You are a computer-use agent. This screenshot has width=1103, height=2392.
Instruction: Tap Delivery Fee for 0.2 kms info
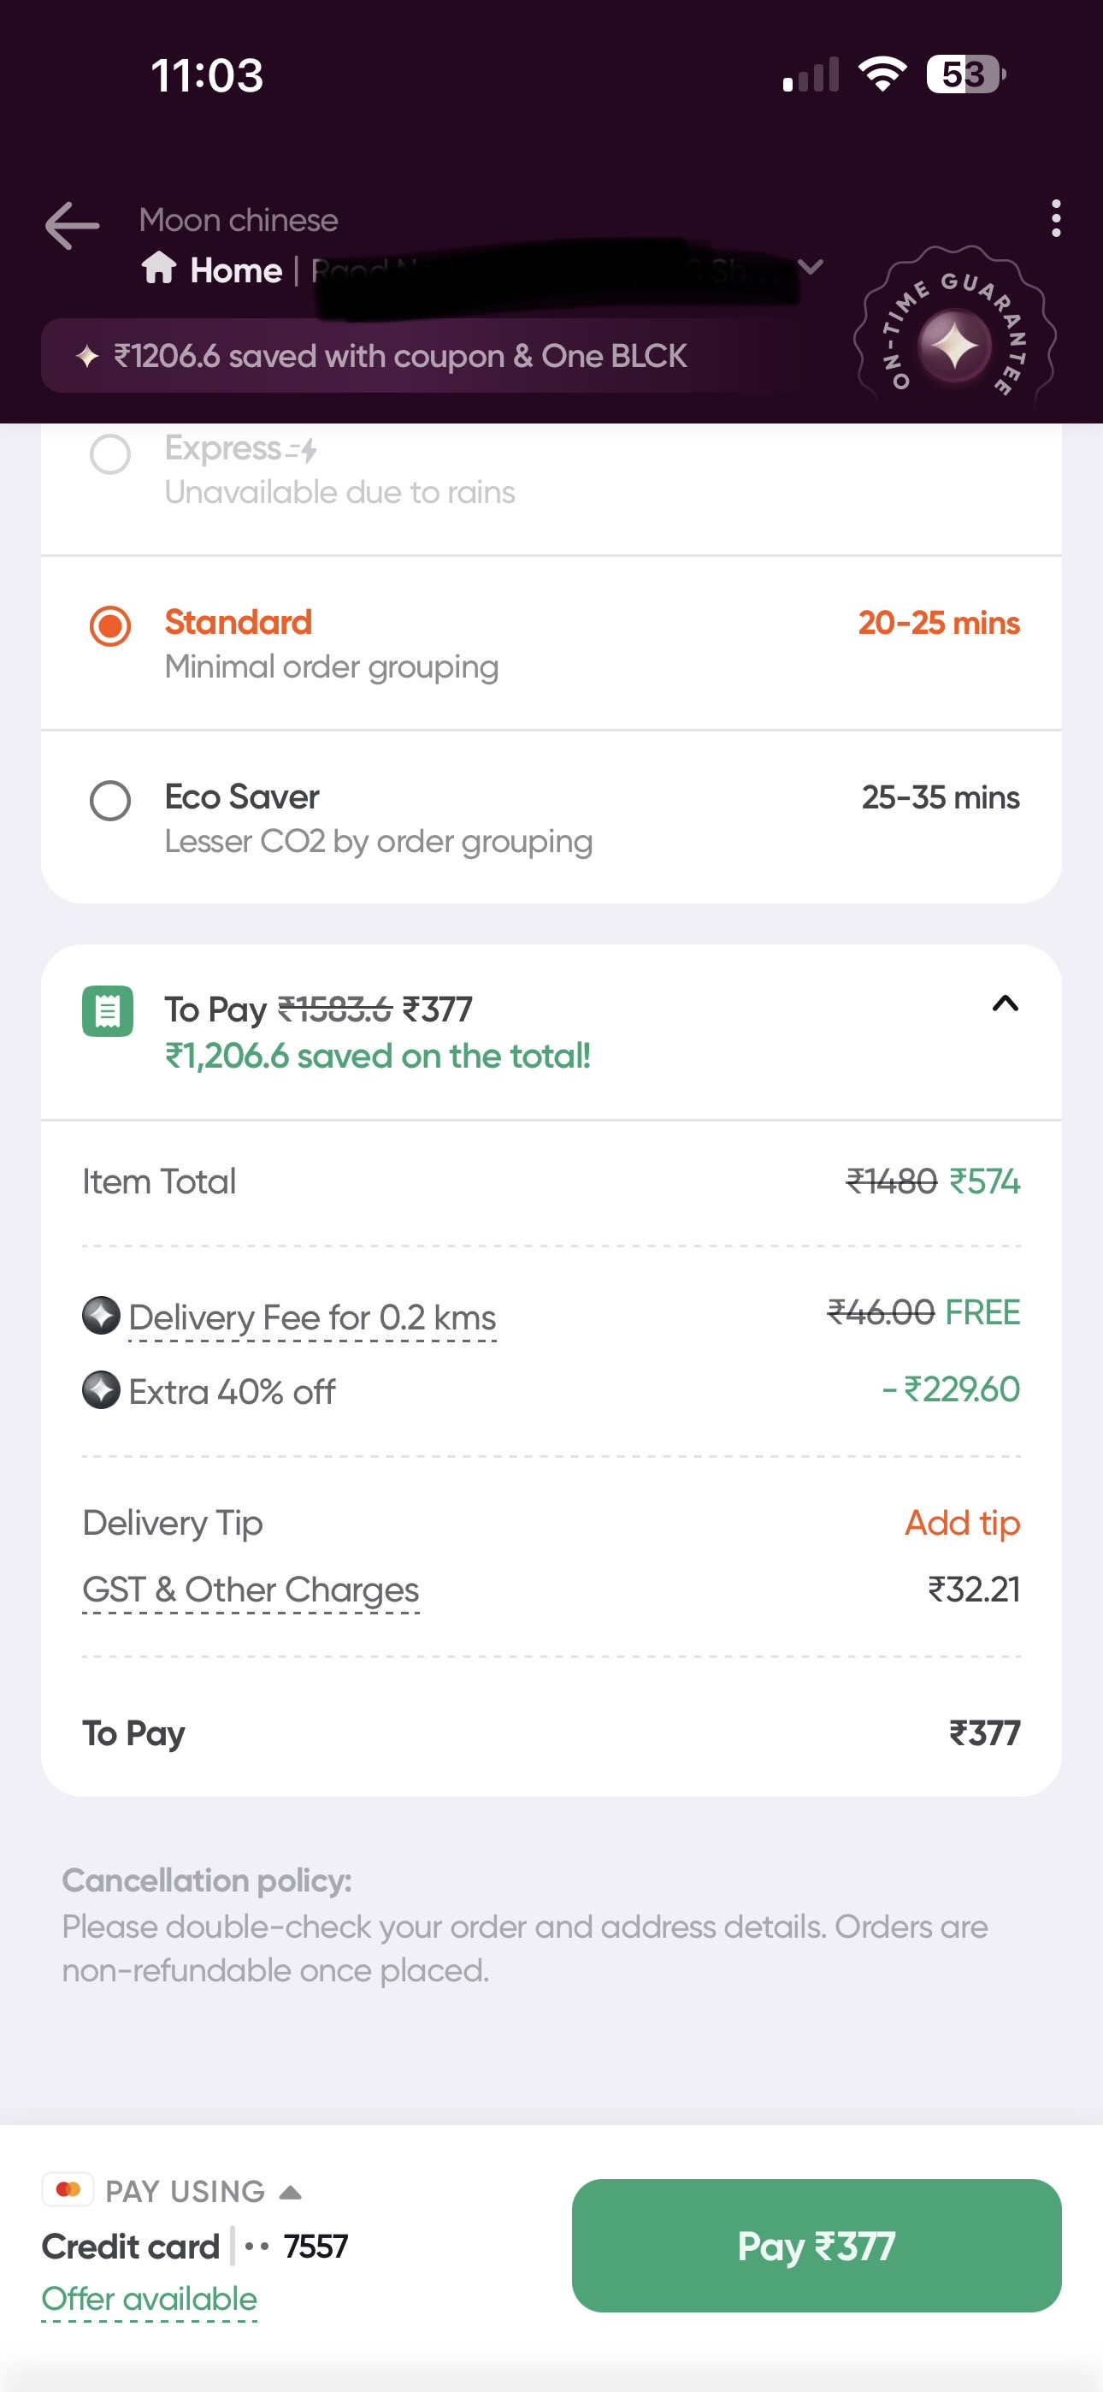coord(312,1317)
